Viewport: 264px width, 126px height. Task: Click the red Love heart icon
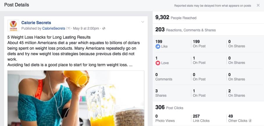(x=158, y=63)
